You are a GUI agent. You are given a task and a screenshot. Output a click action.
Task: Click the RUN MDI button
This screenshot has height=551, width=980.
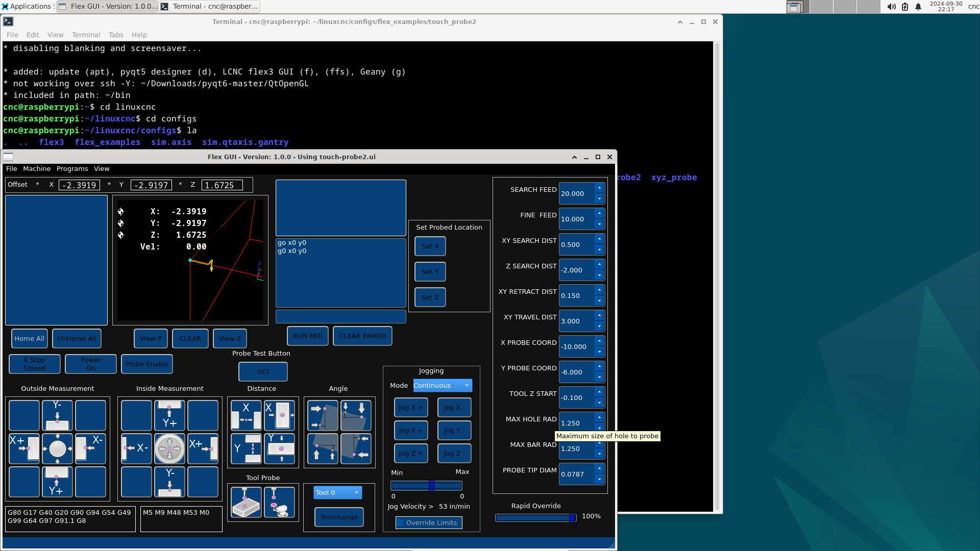tap(308, 336)
